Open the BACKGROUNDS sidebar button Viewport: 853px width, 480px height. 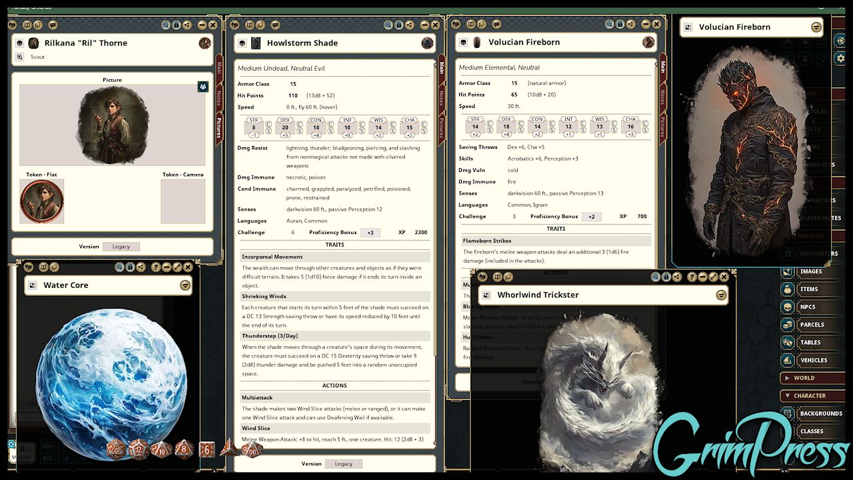coord(812,413)
